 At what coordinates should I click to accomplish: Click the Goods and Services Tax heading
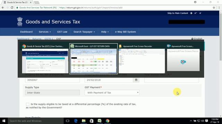click(x=53, y=22)
